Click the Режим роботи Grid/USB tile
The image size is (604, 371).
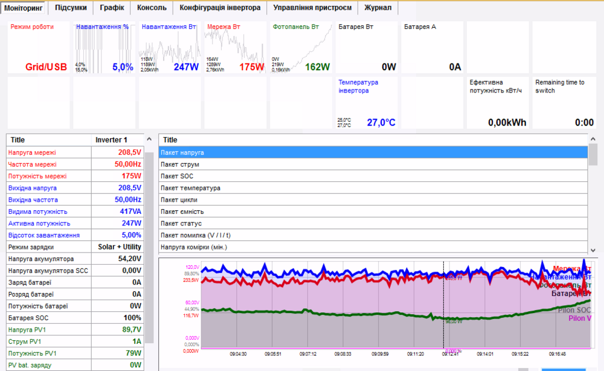(39, 48)
